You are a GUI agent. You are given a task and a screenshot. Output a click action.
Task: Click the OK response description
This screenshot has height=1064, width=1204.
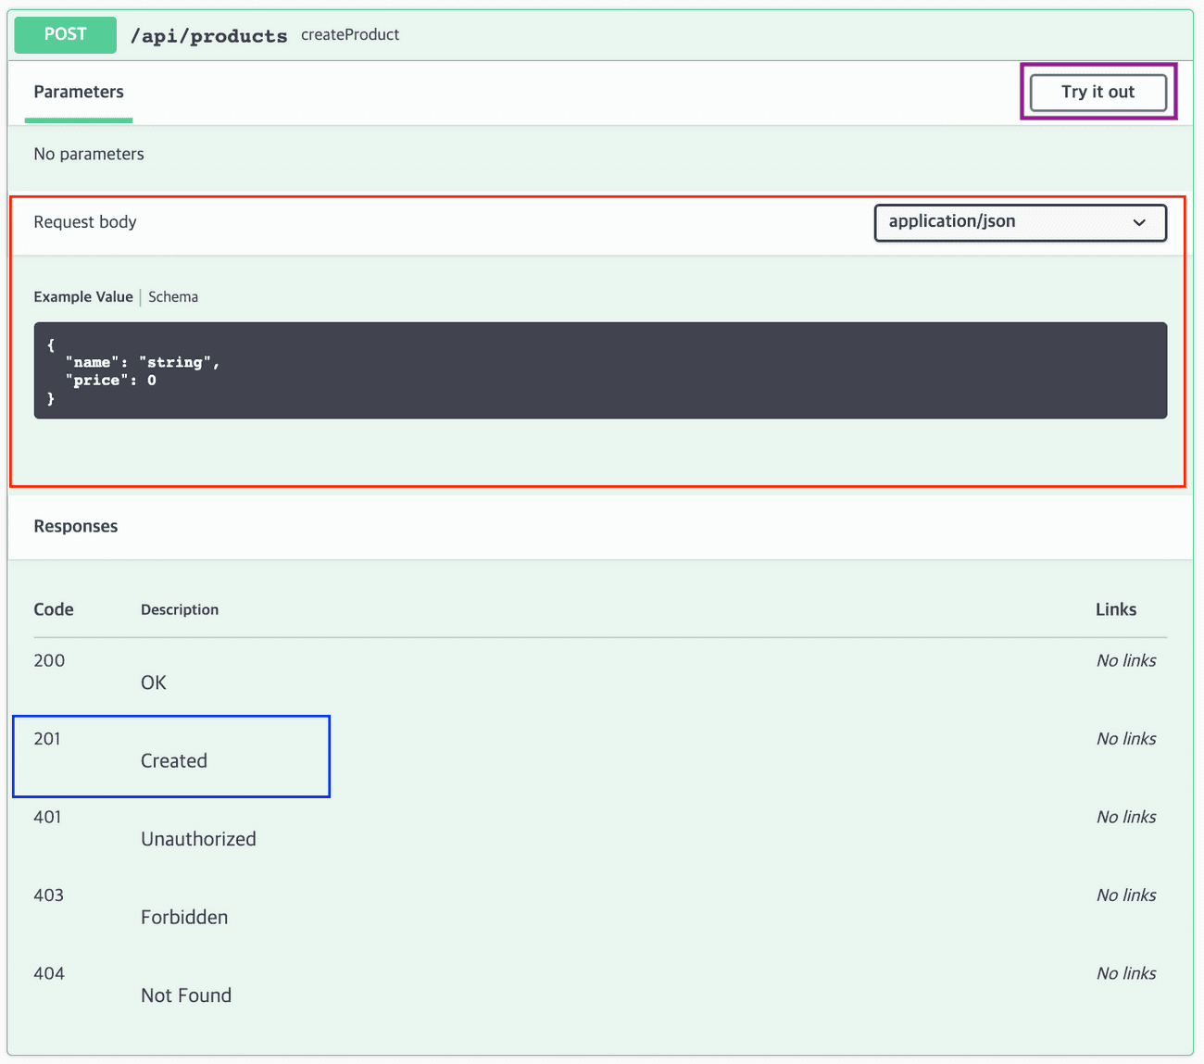click(x=154, y=682)
